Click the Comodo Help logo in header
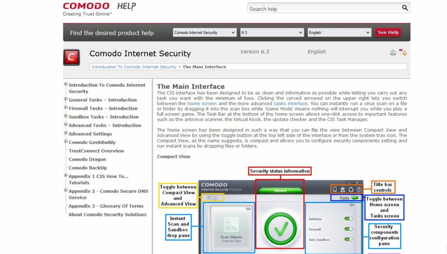The image size is (447, 254). coord(100,10)
